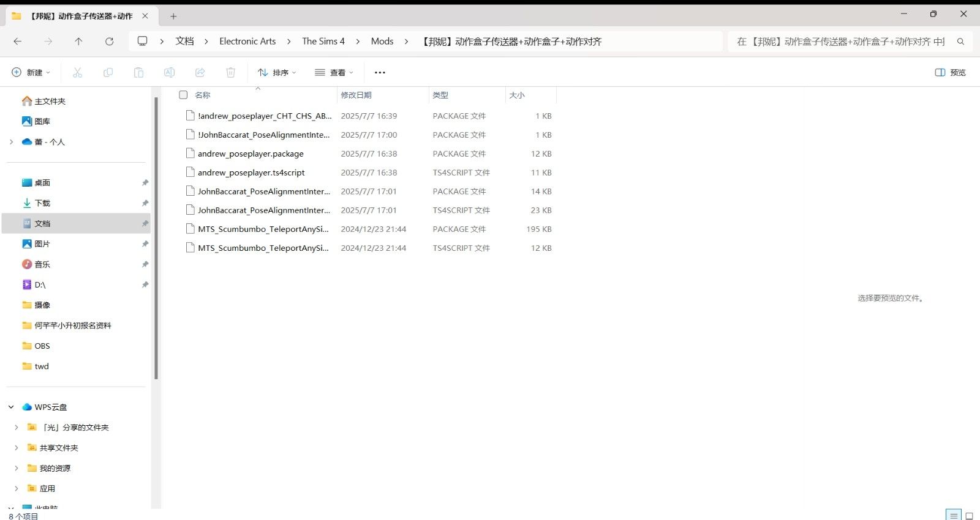Go back to previous folder
The image size is (980, 520).
[x=17, y=42]
